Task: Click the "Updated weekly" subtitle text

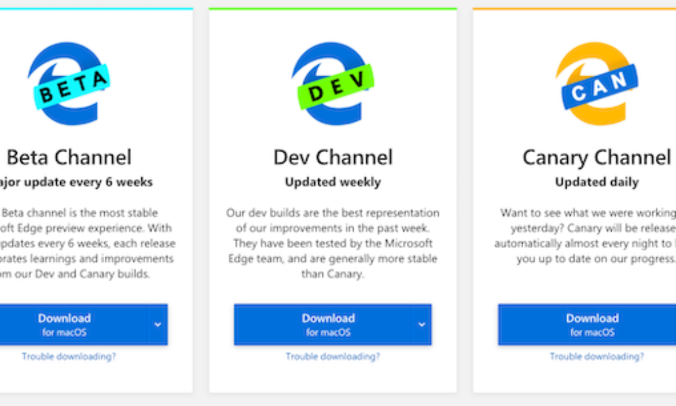Action: [332, 182]
